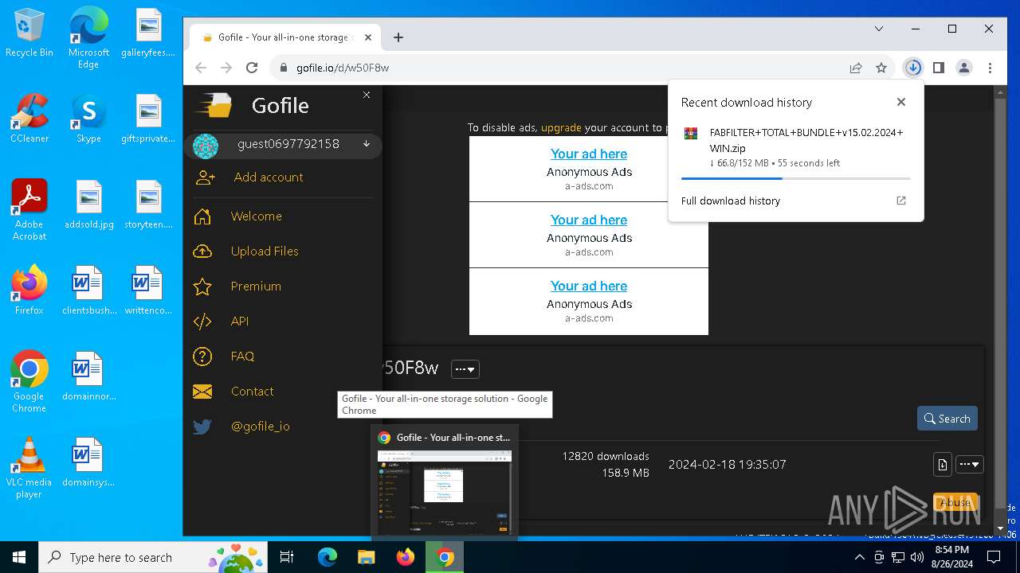Bookmark this page with star icon

[881, 68]
